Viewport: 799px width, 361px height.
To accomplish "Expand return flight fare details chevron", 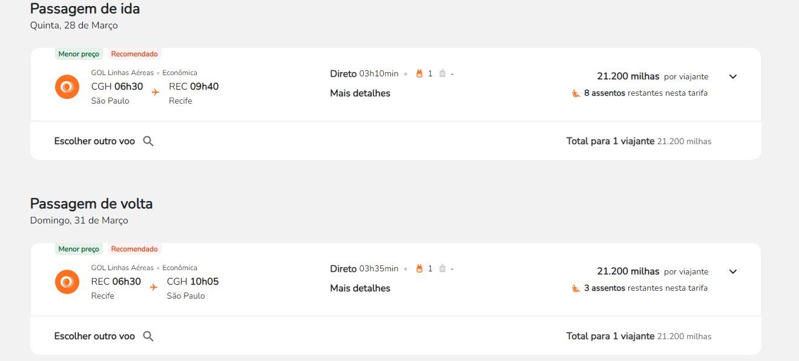I will coord(733,272).
